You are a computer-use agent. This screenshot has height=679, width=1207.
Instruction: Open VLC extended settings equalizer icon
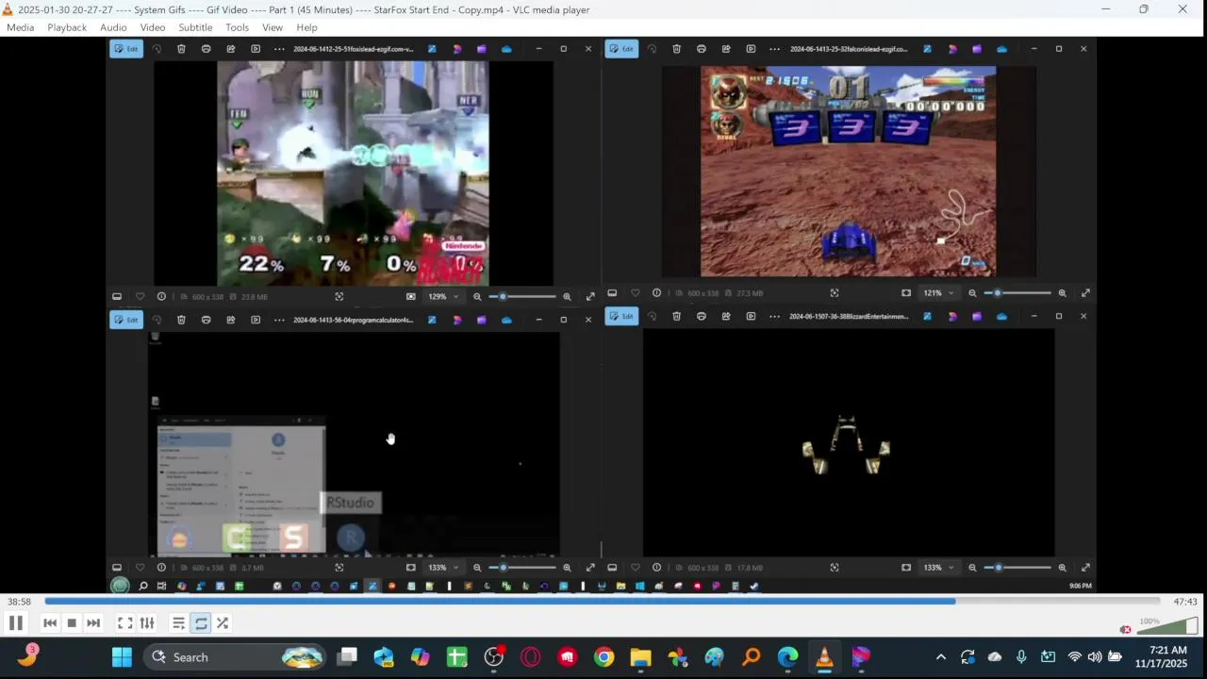click(x=147, y=622)
